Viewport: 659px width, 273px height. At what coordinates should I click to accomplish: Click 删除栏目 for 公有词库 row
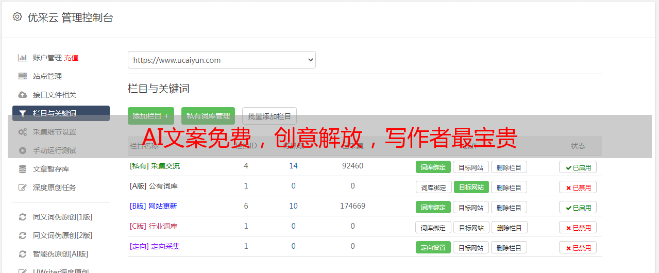(509, 187)
